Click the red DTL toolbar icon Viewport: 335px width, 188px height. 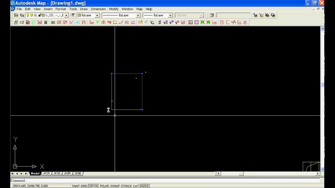[84, 22]
